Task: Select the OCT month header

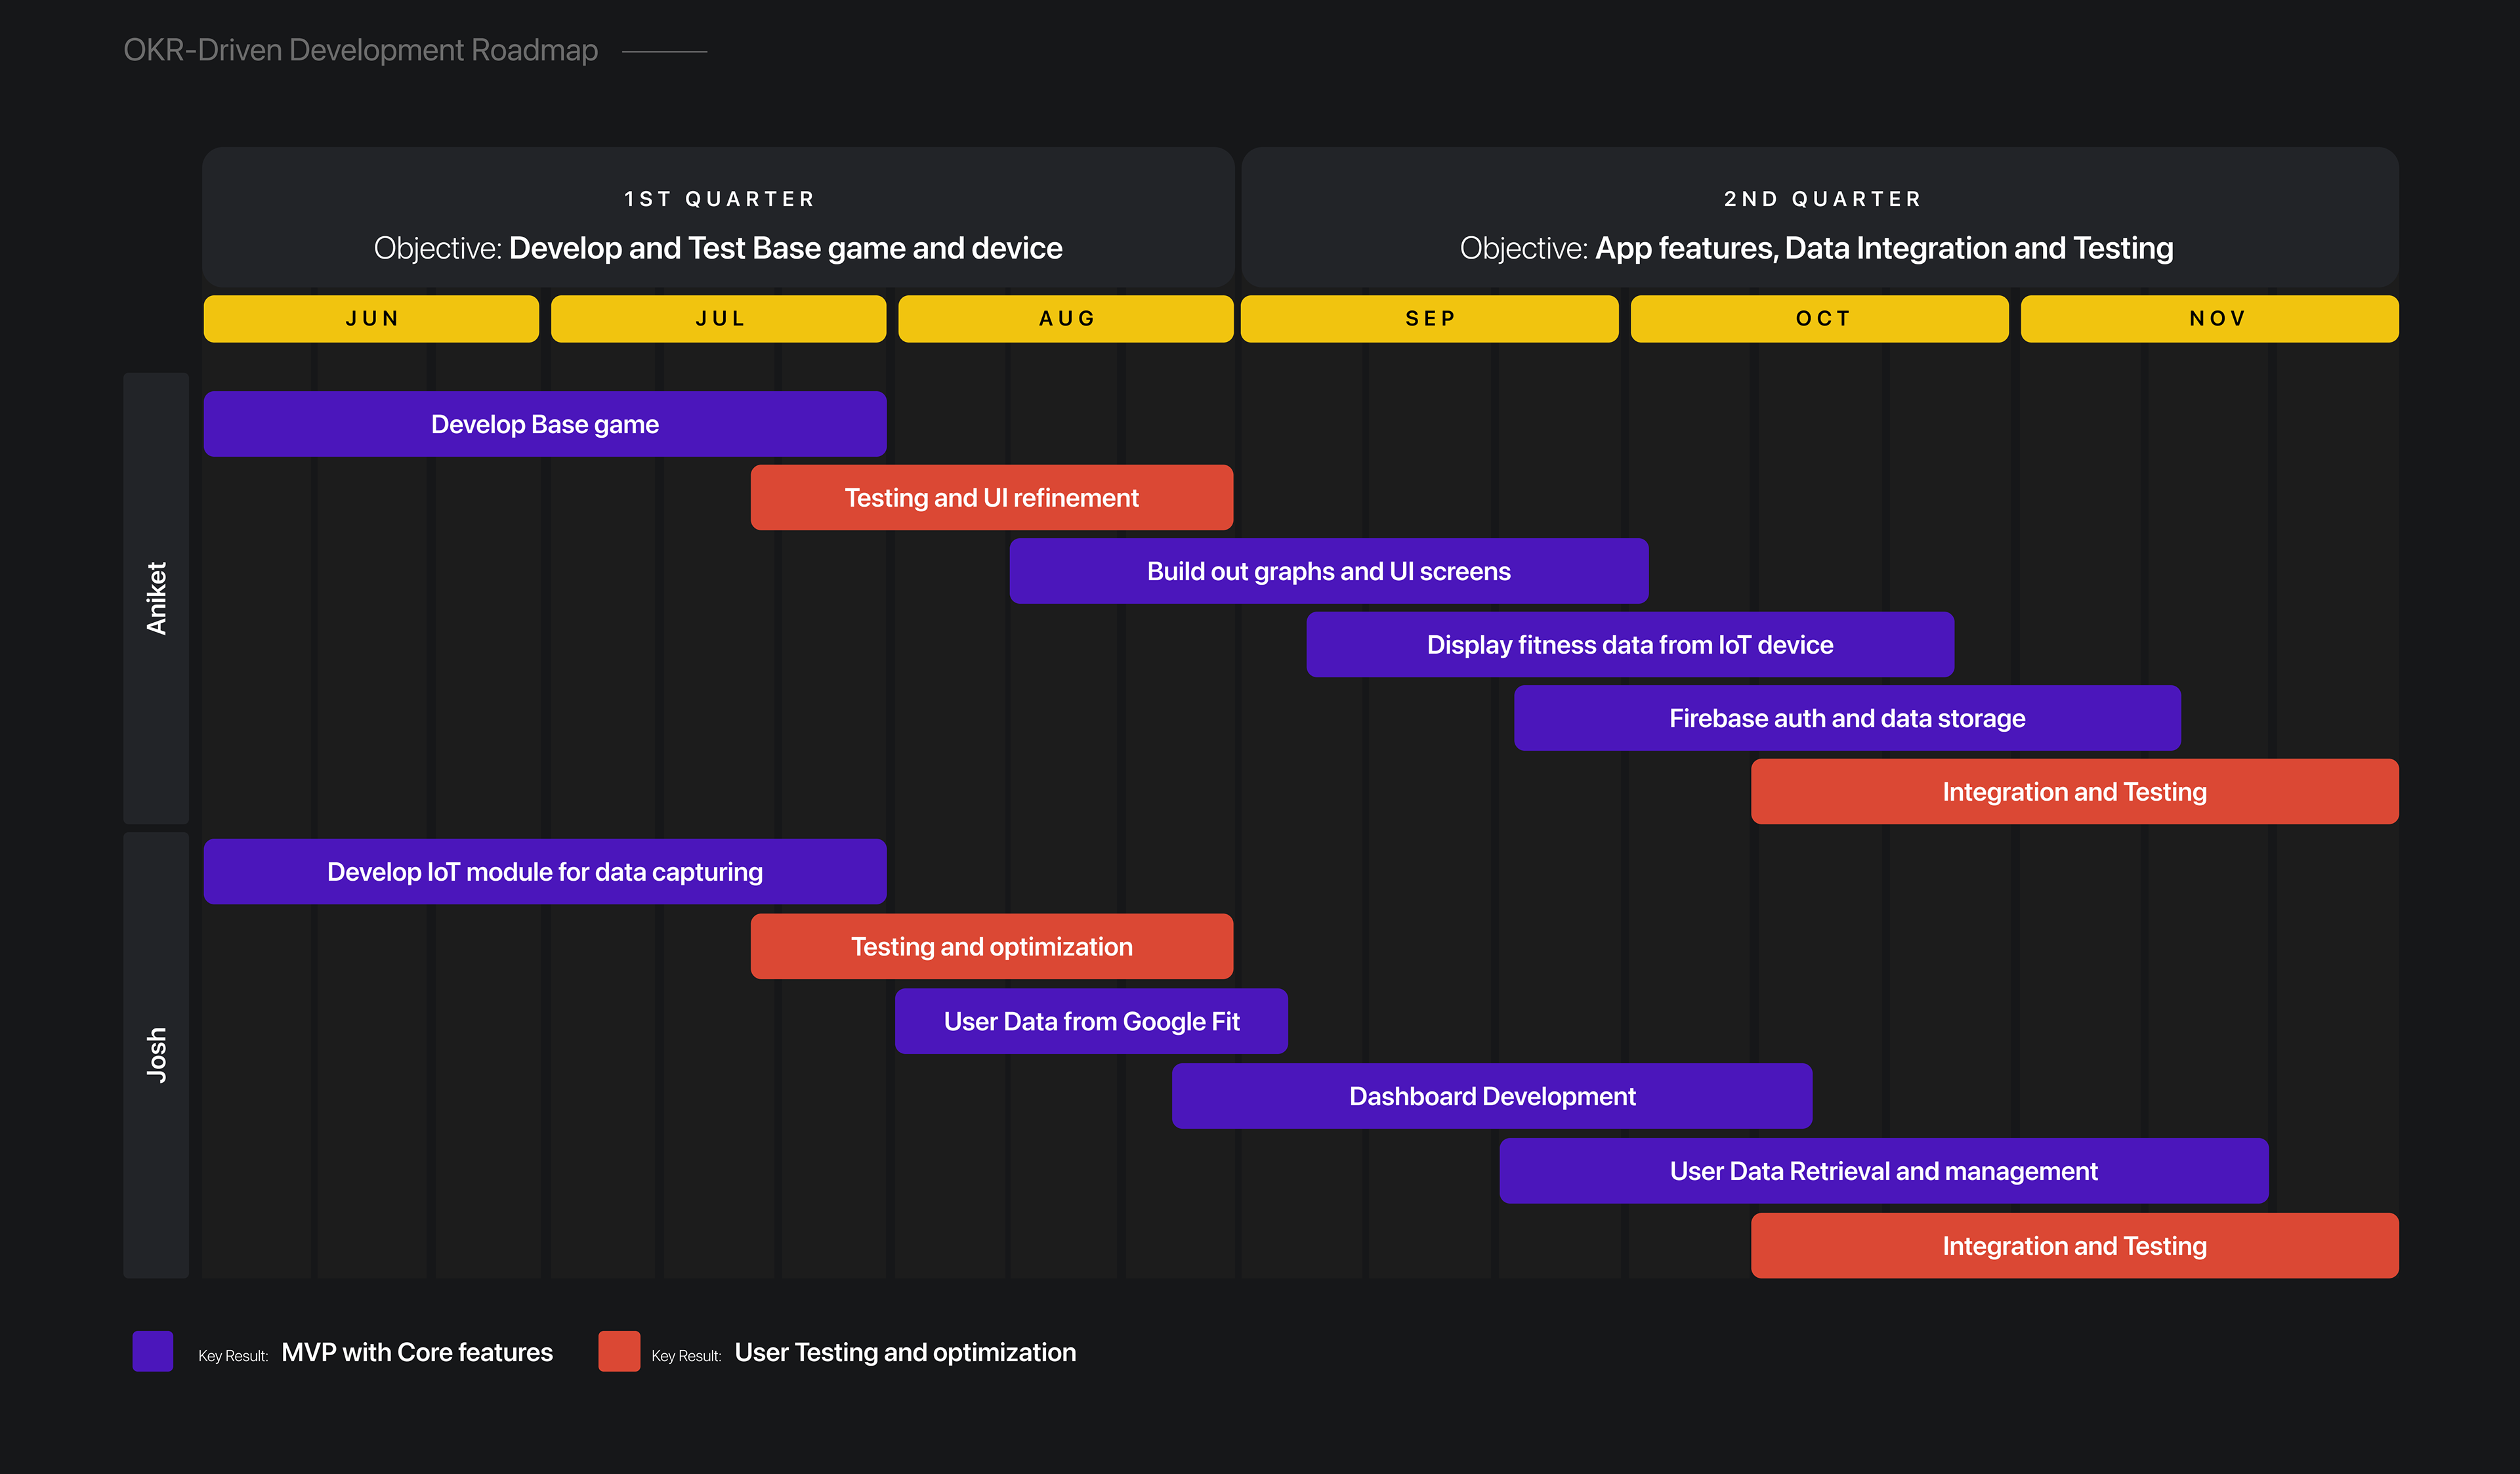Action: (x=1819, y=318)
